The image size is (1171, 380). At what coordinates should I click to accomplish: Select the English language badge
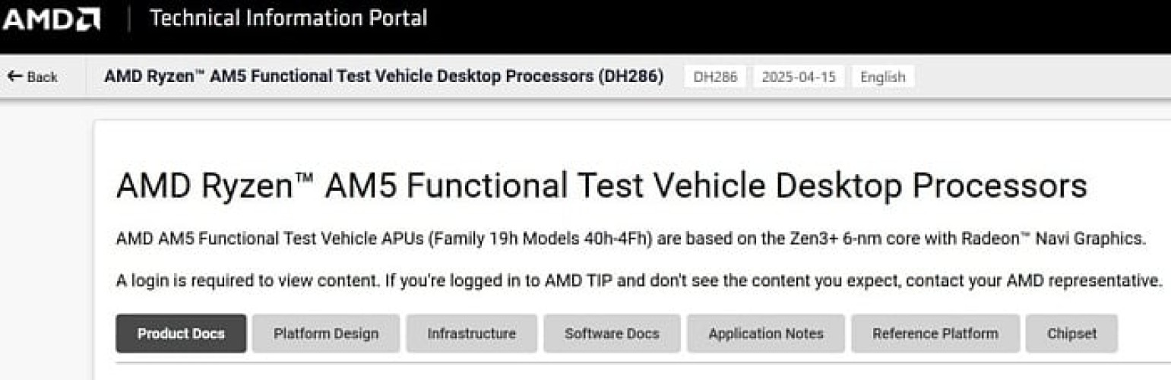pos(883,77)
